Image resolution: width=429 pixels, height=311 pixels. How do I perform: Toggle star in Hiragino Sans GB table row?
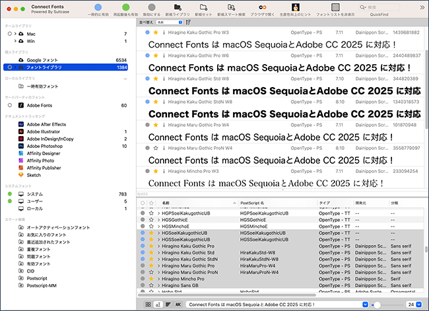[151, 285]
